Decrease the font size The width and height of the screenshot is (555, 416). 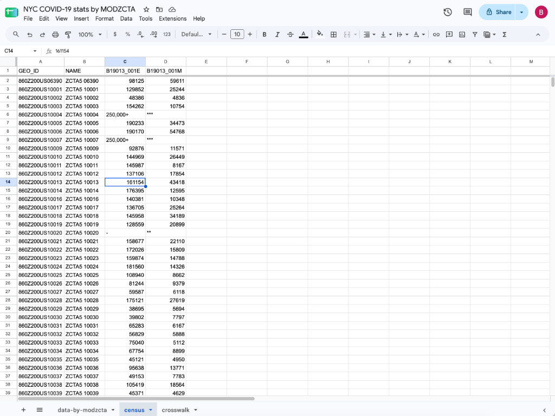point(224,34)
